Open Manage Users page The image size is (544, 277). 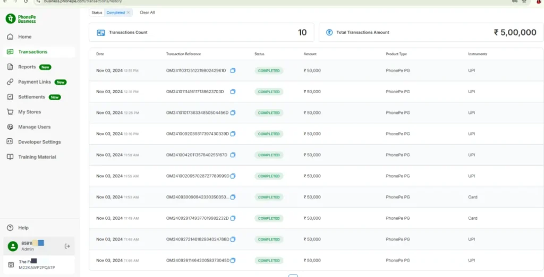34,127
